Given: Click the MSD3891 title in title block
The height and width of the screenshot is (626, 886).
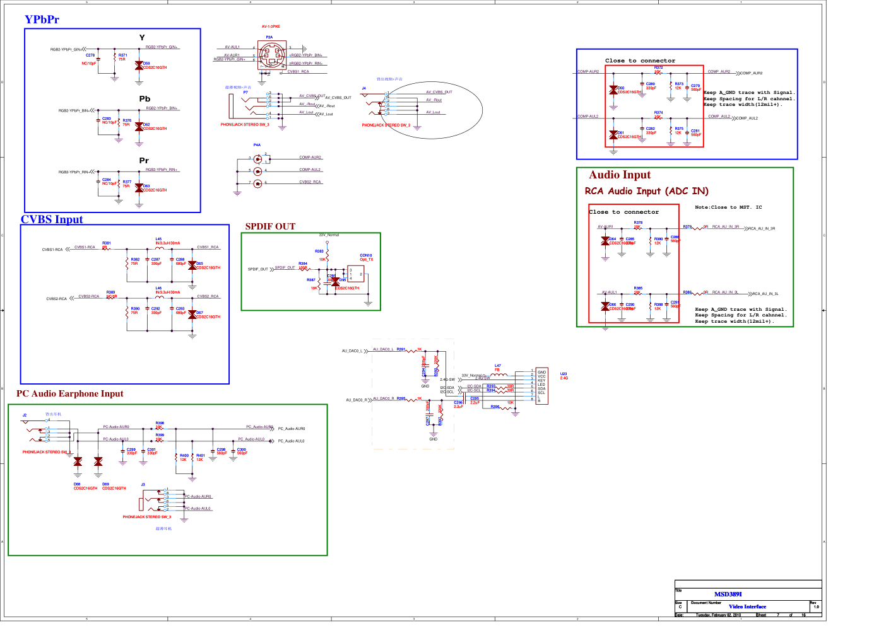Looking at the screenshot, I should (x=728, y=594).
